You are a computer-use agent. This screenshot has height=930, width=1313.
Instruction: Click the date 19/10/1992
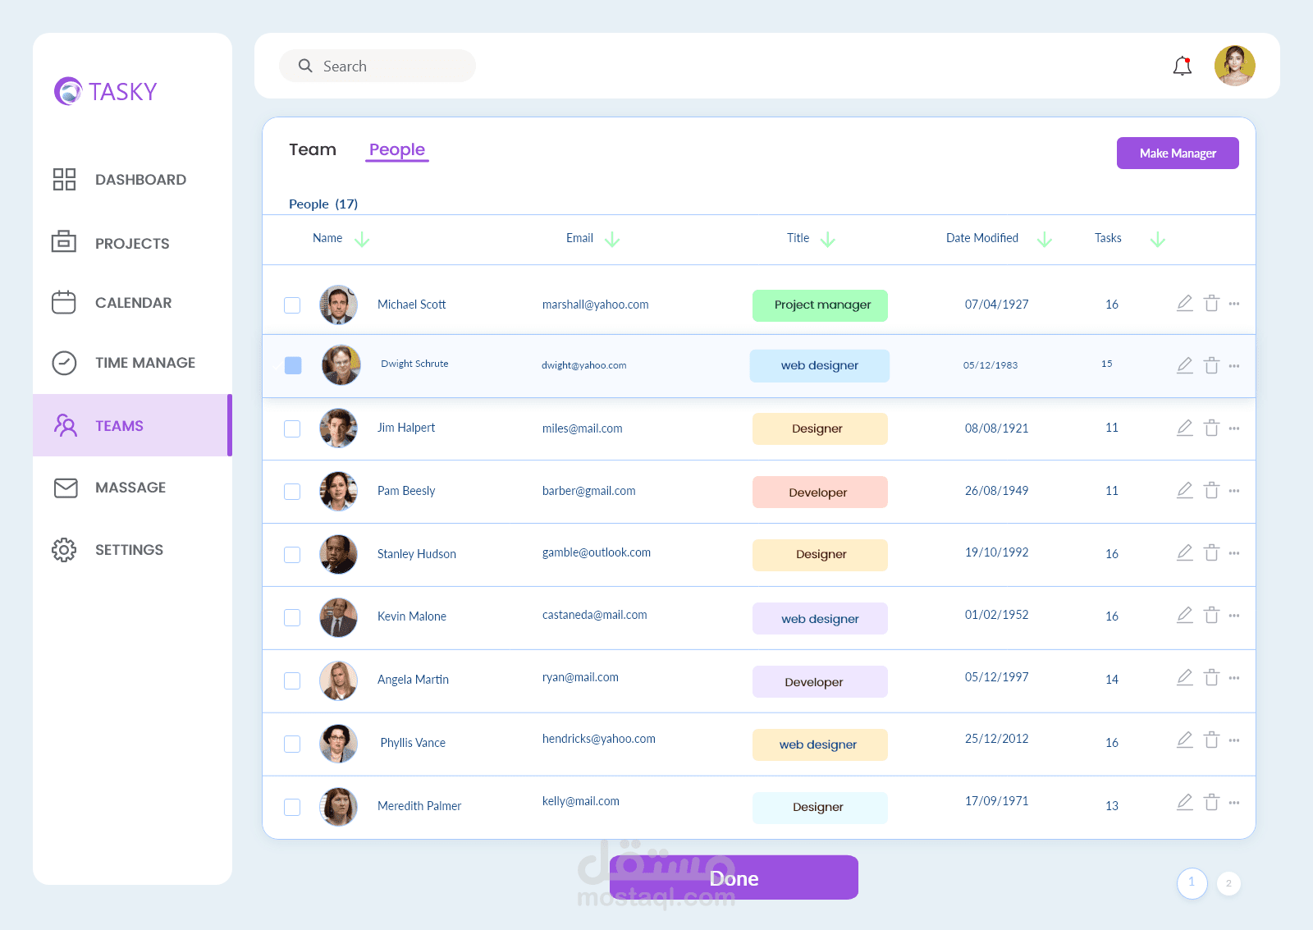point(996,552)
